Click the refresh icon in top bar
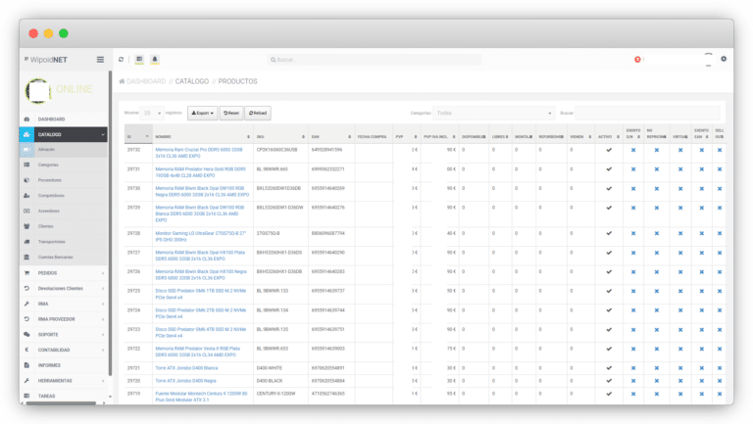The image size is (753, 424). coord(121,60)
